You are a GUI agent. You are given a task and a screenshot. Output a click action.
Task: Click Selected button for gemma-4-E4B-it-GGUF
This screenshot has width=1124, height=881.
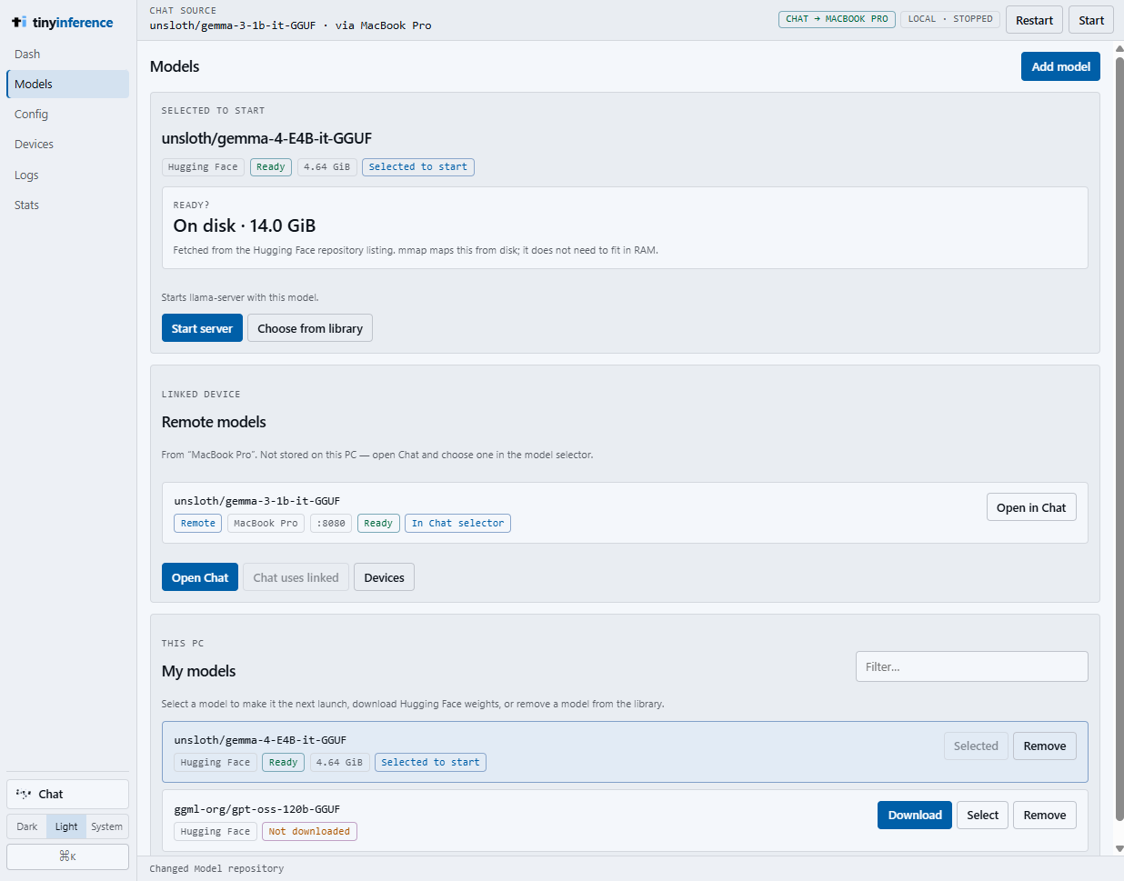tap(976, 746)
